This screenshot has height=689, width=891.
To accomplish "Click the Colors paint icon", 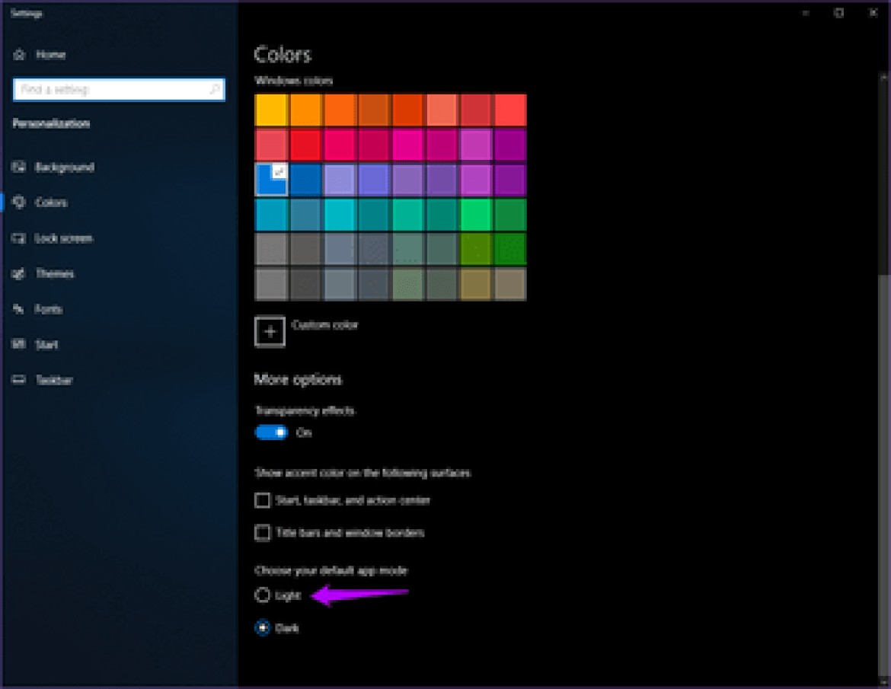I will 18,203.
